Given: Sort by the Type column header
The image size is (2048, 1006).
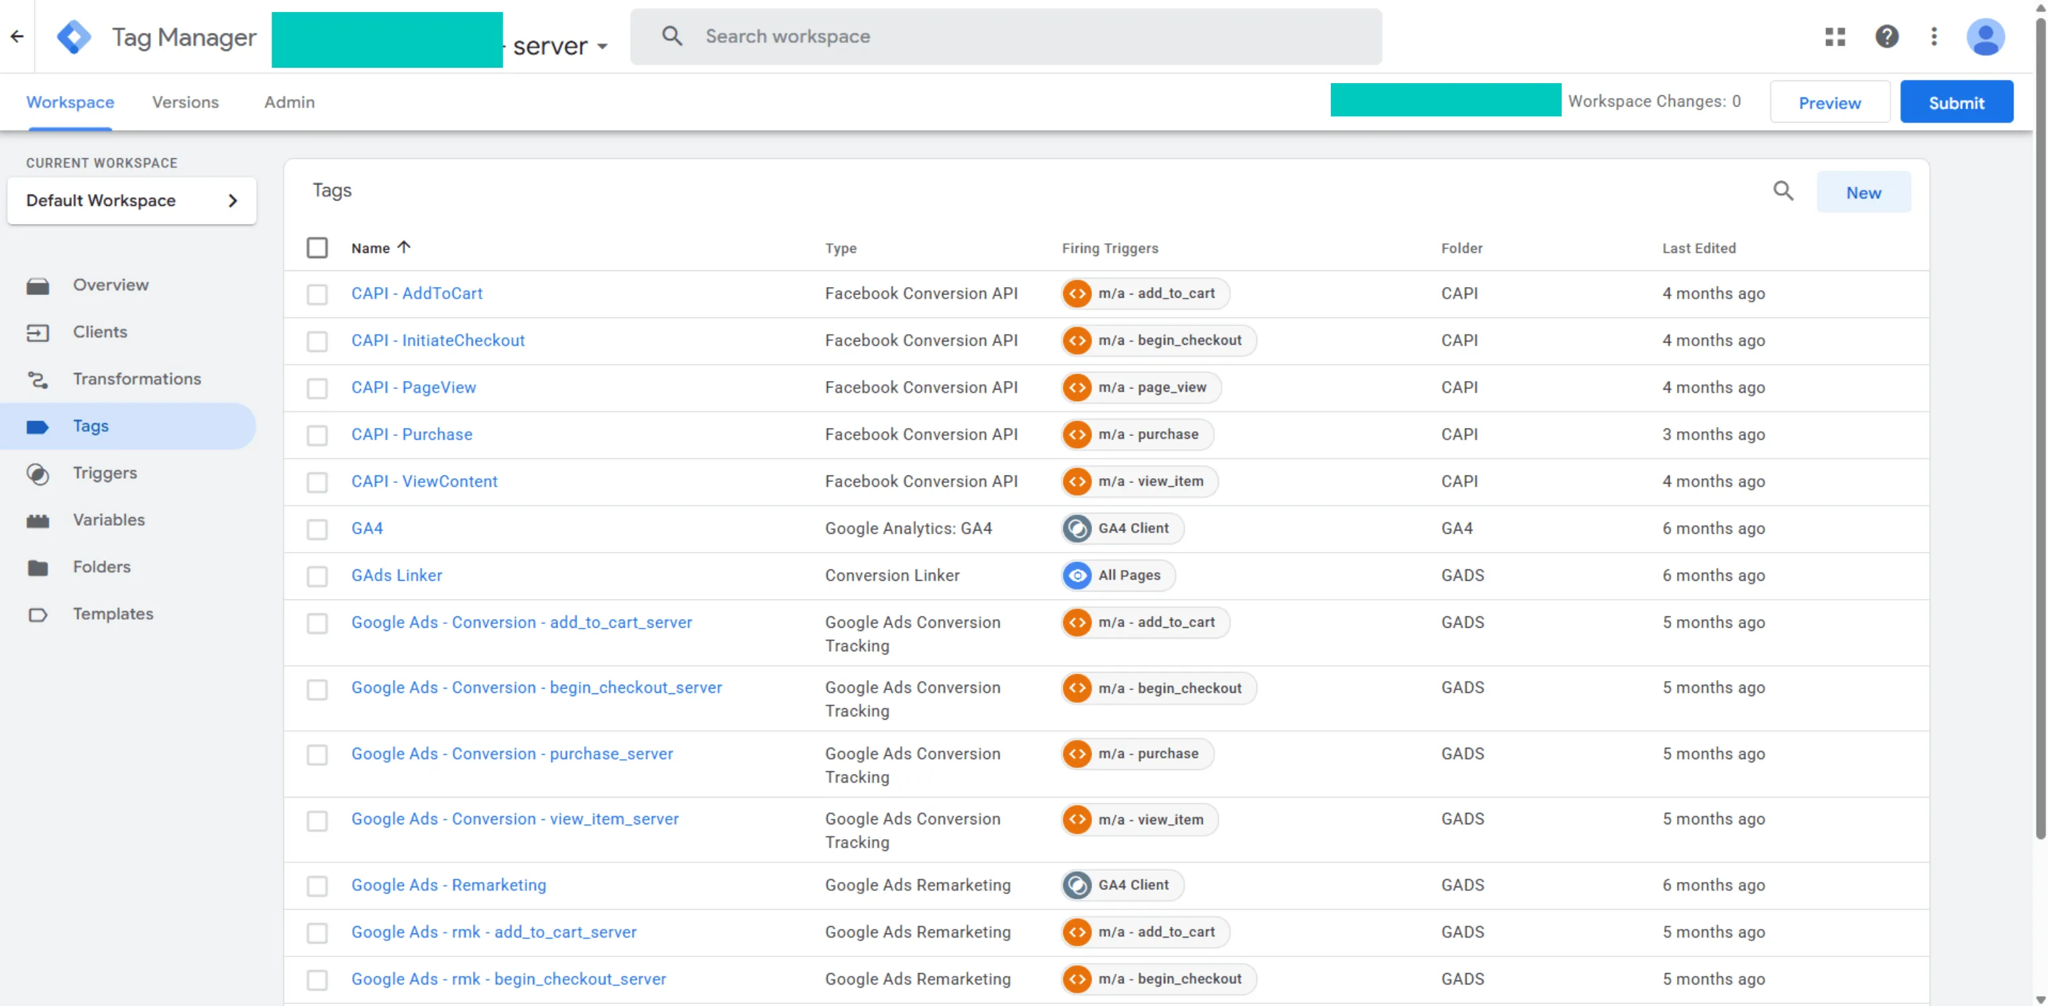Looking at the screenshot, I should (x=841, y=248).
